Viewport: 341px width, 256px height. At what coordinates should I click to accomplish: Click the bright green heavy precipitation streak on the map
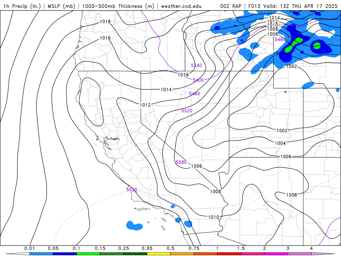pyautogui.click(x=294, y=45)
